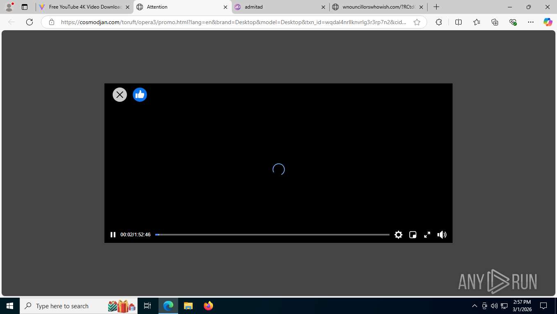Go back to the previous page
Image resolution: width=557 pixels, height=314 pixels.
[11, 22]
